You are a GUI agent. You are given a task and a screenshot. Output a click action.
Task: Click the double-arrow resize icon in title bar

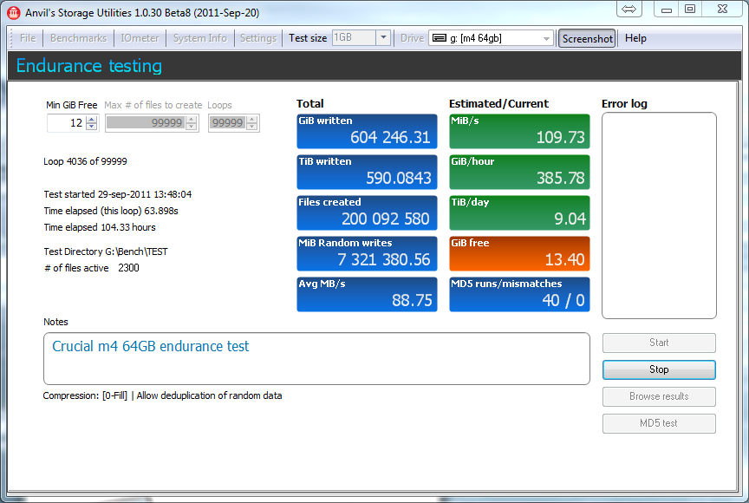[x=629, y=9]
